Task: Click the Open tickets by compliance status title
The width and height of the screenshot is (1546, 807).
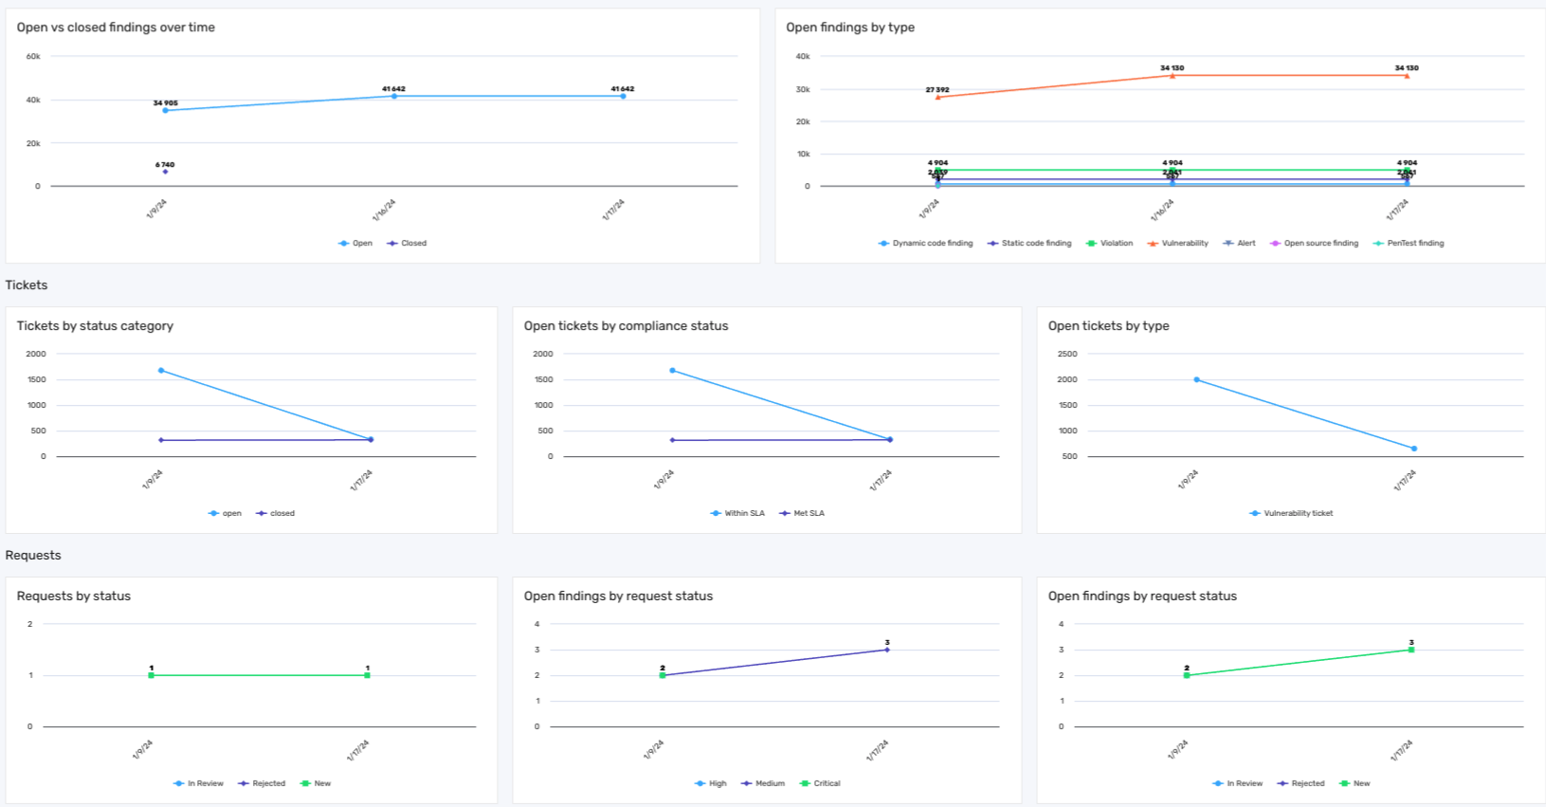Action: coord(626,326)
